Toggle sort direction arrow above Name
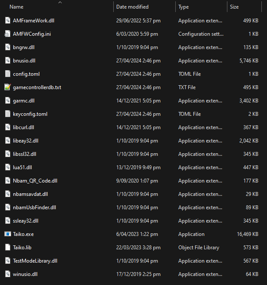The height and width of the screenshot is (285, 267). [60, 3]
